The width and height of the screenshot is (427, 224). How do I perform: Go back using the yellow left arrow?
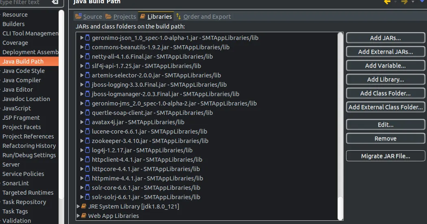(387, 2)
